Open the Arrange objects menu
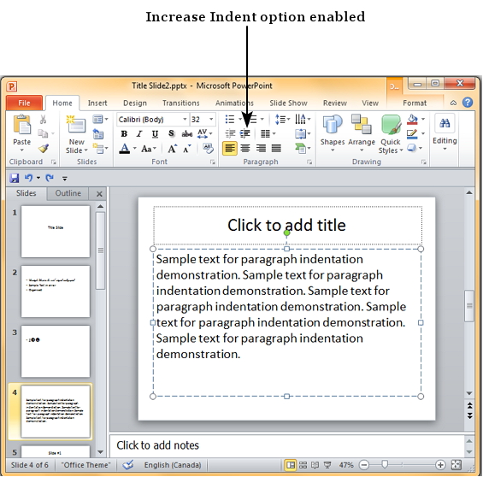The image size is (483, 477). pyautogui.click(x=362, y=133)
